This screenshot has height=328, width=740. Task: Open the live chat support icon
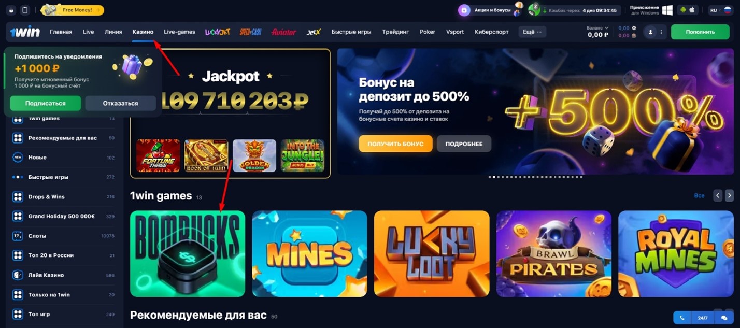pos(723,318)
